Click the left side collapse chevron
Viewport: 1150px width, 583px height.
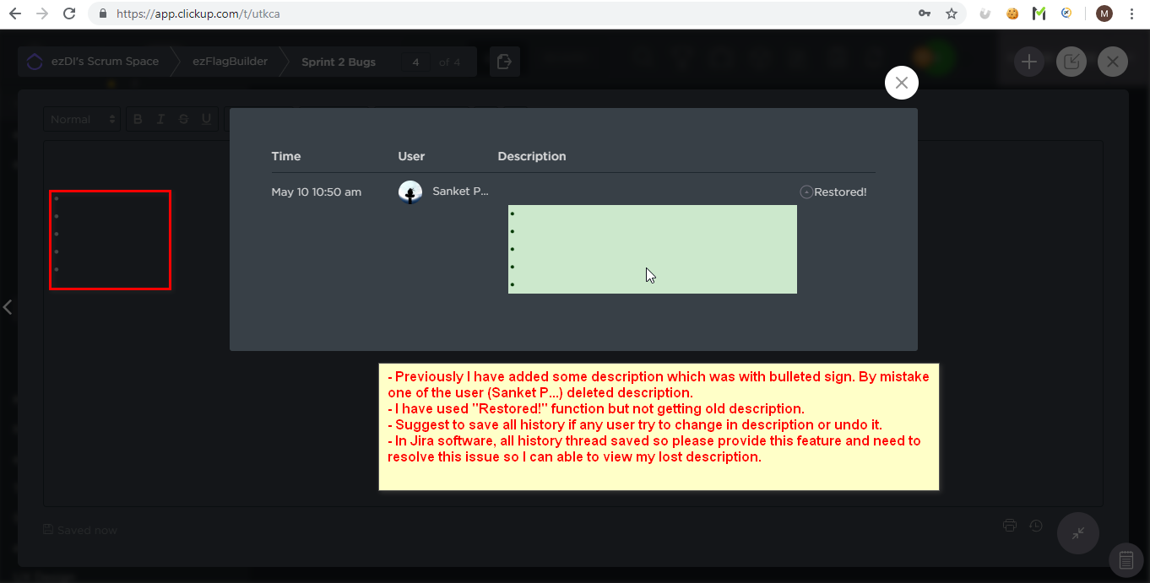tap(8, 307)
